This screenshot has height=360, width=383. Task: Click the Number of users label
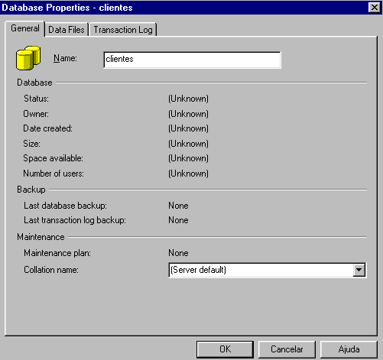click(x=54, y=174)
